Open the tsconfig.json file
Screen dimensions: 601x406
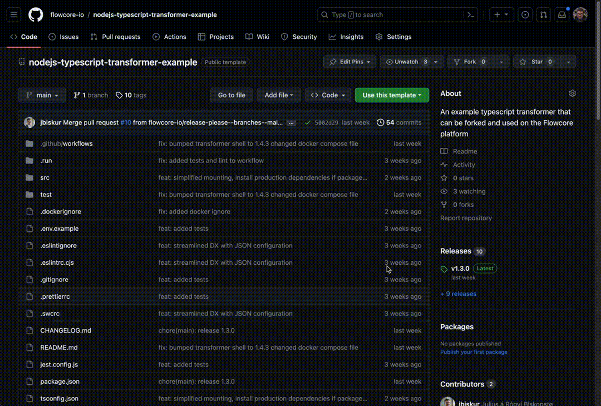[x=59, y=399]
